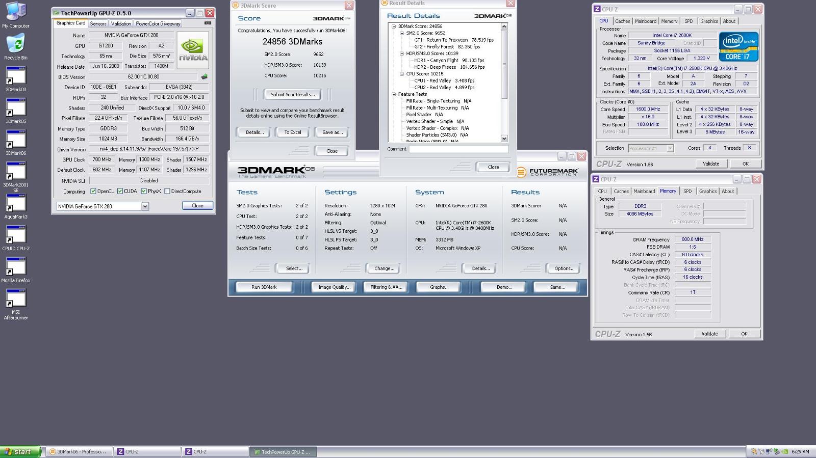Viewport: 816px width, 458px height.
Task: Toggle the DirectCompute checkbox in GPU-Z
Action: [167, 192]
